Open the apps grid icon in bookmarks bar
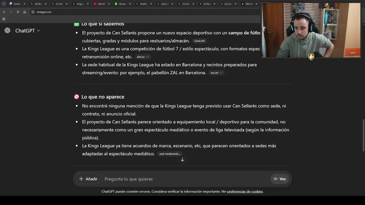 pos(4,19)
